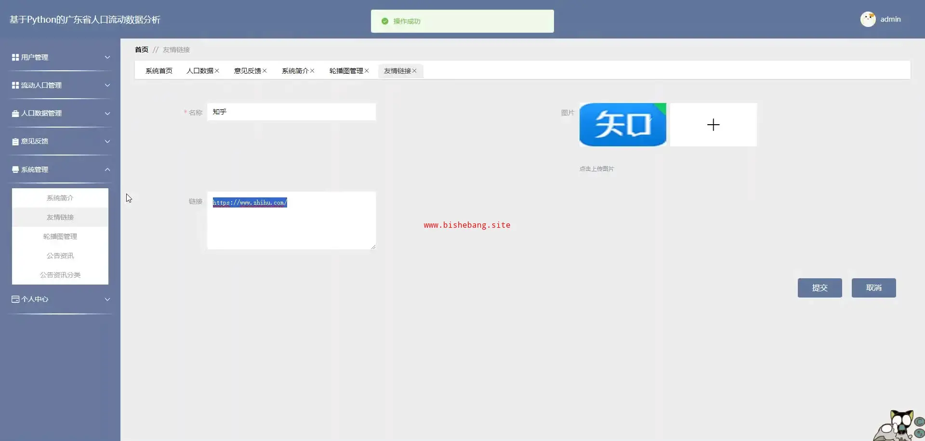Click the 流动人口管理 menu label
This screenshot has height=441, width=925.
pyautogui.click(x=41, y=85)
